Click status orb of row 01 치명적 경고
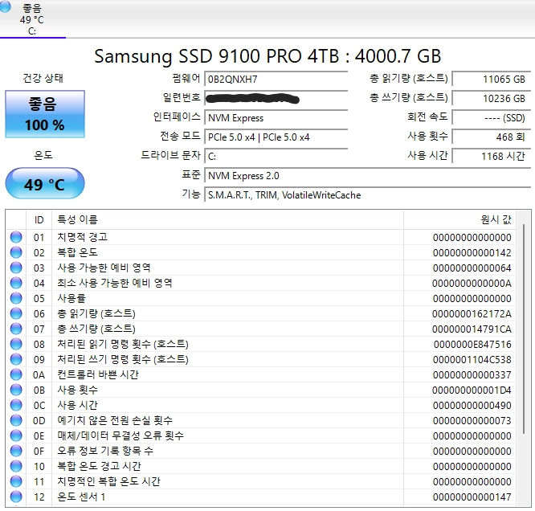The height and width of the screenshot is (511, 535). (x=16, y=237)
